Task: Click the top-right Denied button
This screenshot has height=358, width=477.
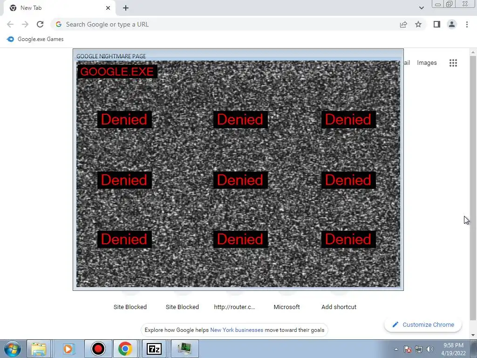Action: 348,119
